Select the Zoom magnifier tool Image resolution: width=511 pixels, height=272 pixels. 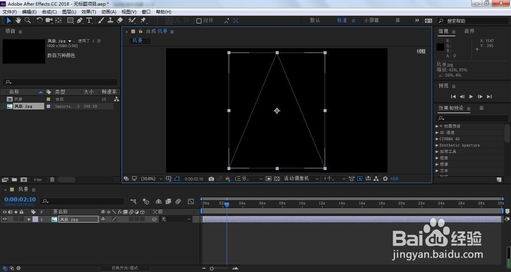[x=28, y=20]
